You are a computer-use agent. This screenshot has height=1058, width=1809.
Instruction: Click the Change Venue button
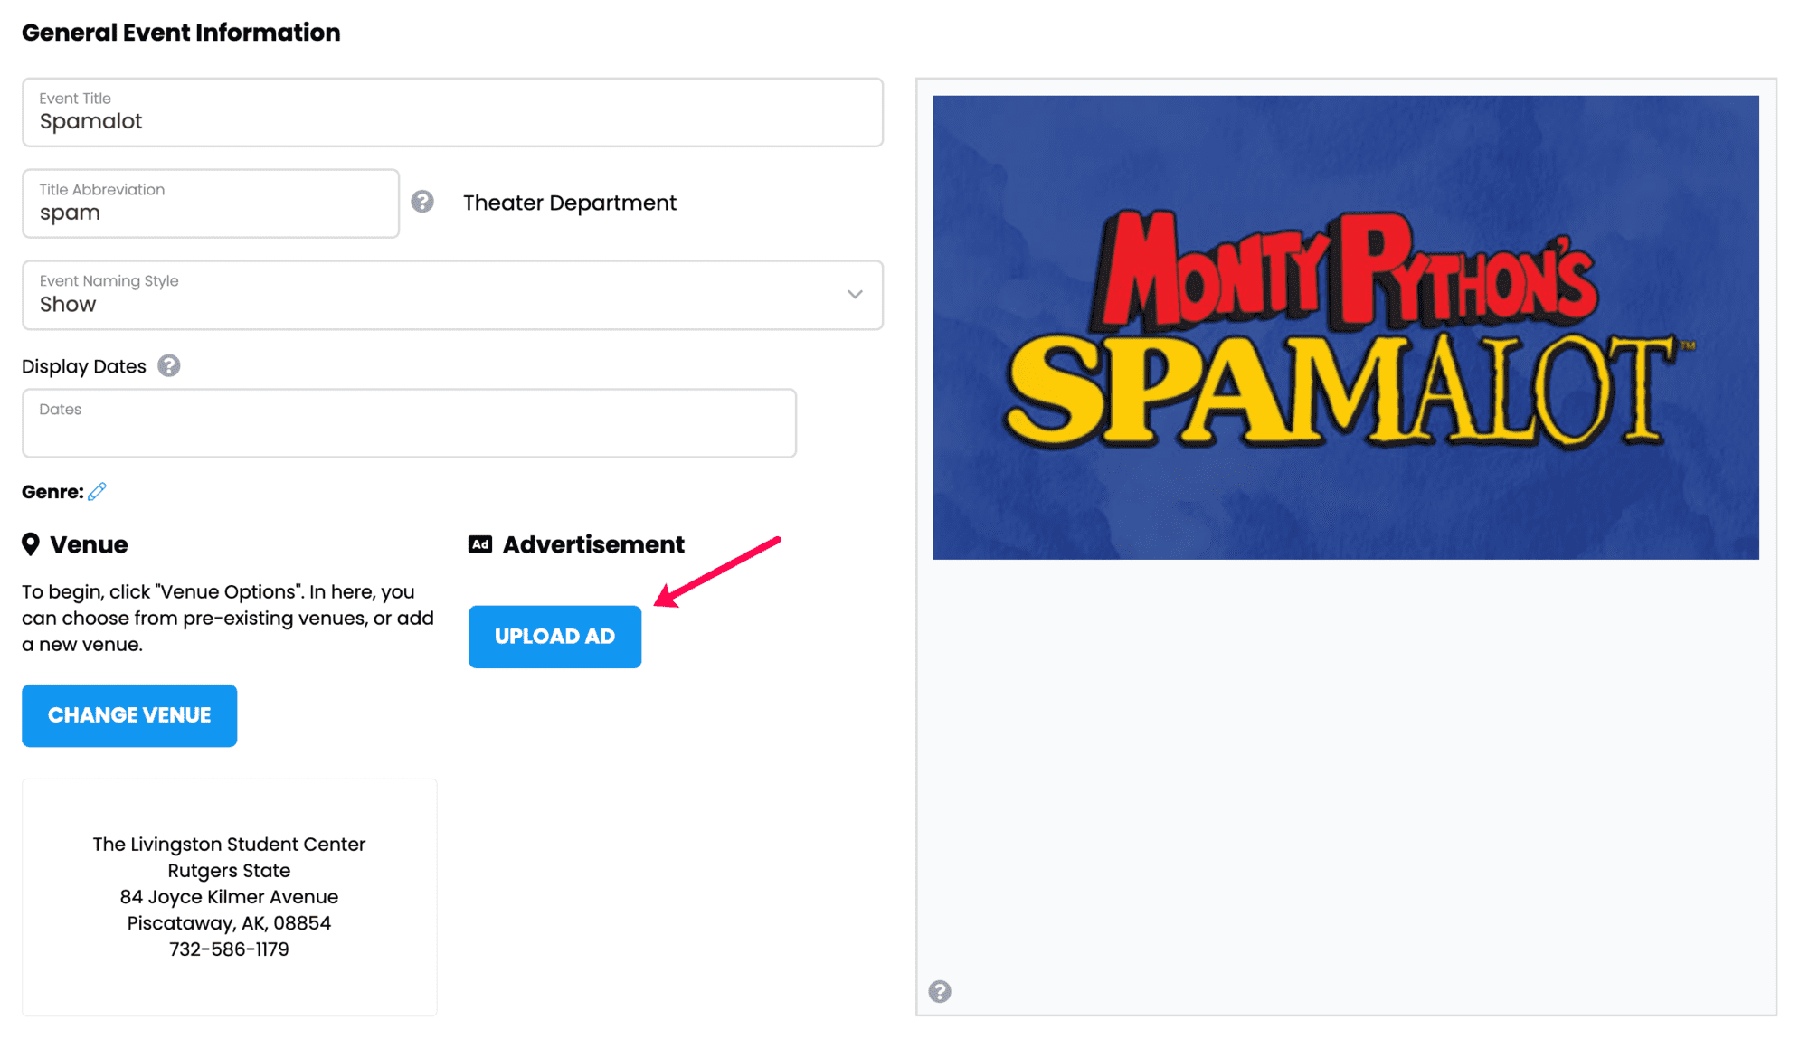tap(129, 715)
